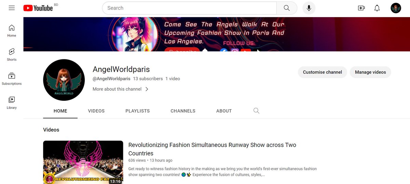This screenshot has width=410, height=184.
Task: Open the Revolutionizing Fashion Simultaneous Runway video title
Action: 212,149
